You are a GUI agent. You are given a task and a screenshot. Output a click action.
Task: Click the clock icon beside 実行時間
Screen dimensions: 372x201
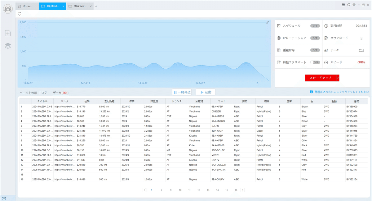[x=326, y=26]
